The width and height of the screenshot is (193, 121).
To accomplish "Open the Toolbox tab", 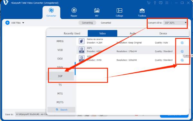I will tap(142, 13).
